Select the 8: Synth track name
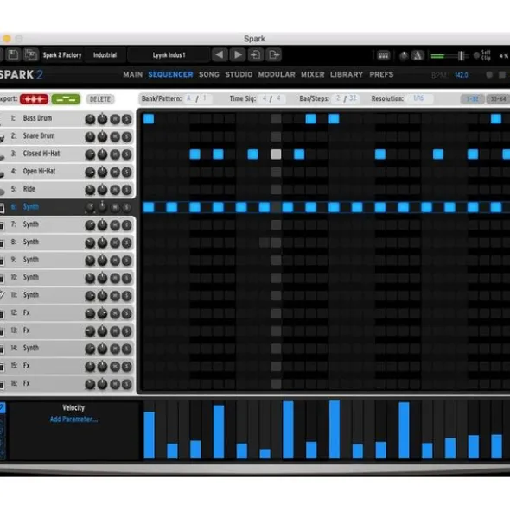The image size is (510, 510). [30, 242]
